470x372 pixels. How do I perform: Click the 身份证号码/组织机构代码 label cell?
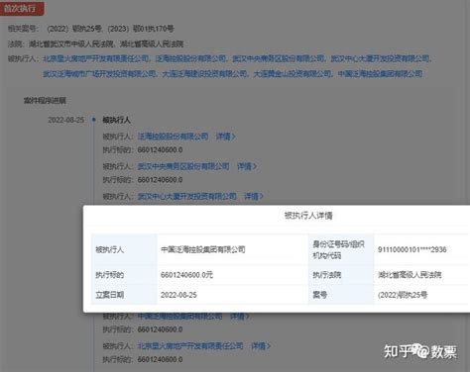coord(341,249)
